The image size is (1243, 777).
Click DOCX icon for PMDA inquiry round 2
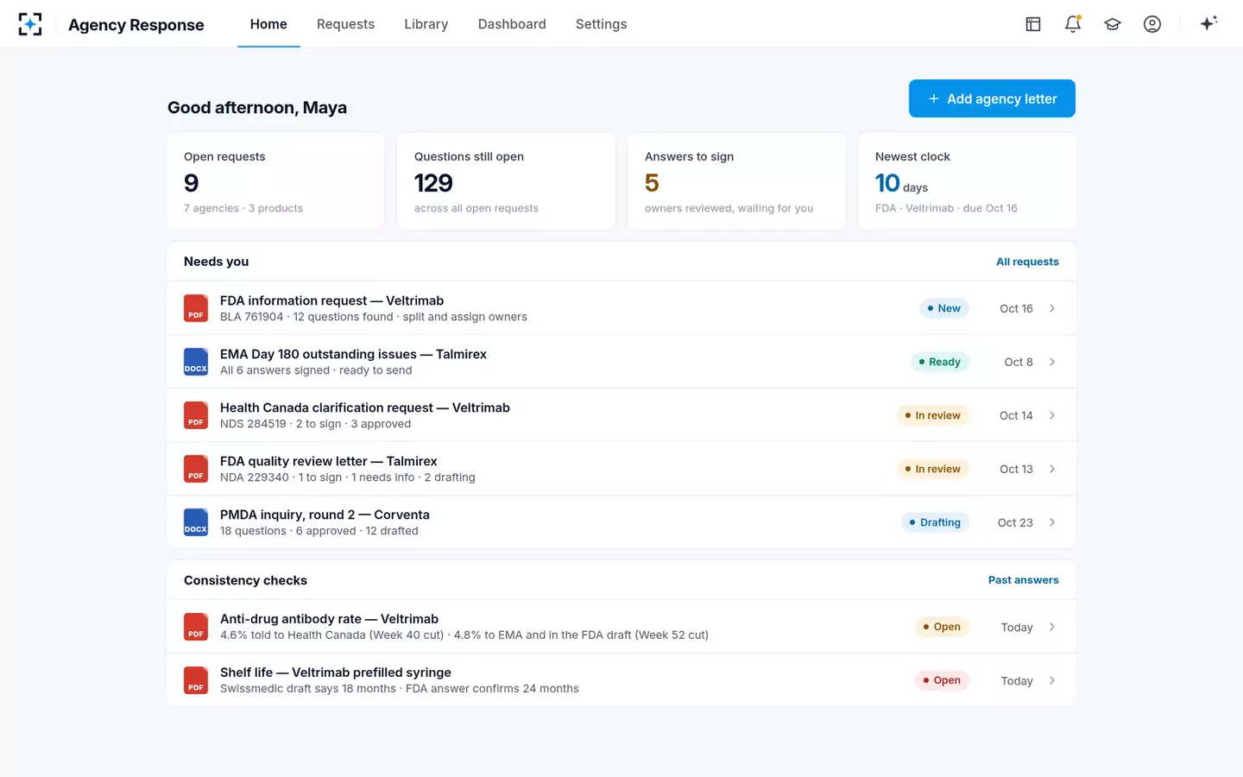(196, 522)
